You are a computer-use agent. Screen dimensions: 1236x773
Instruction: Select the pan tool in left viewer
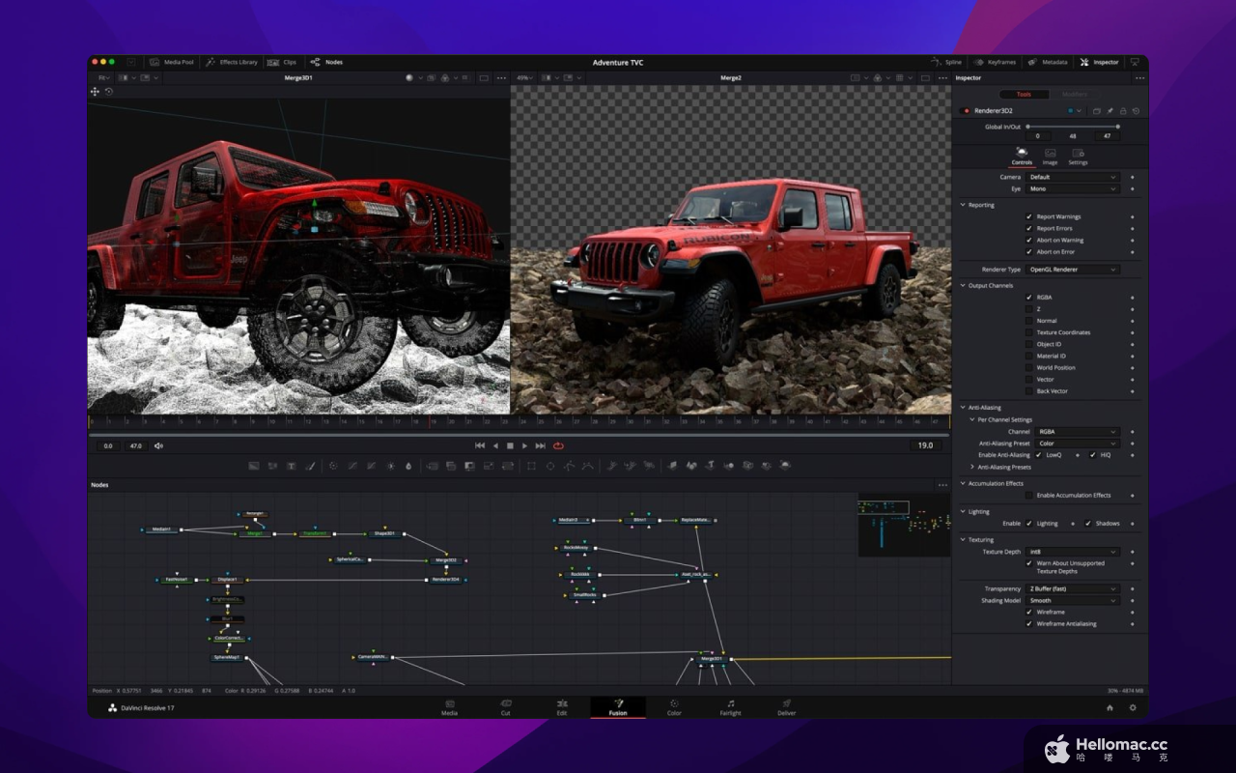95,92
